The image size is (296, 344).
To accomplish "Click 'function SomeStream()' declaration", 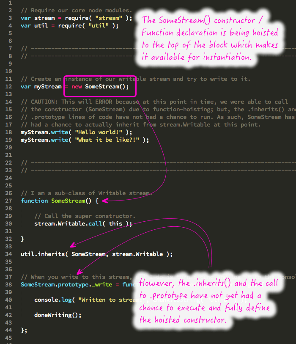I will tap(56, 201).
